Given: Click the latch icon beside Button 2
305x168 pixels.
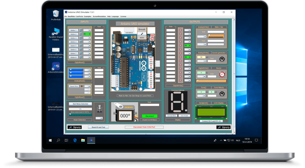Looking at the screenshot, I should click(x=80, y=34).
